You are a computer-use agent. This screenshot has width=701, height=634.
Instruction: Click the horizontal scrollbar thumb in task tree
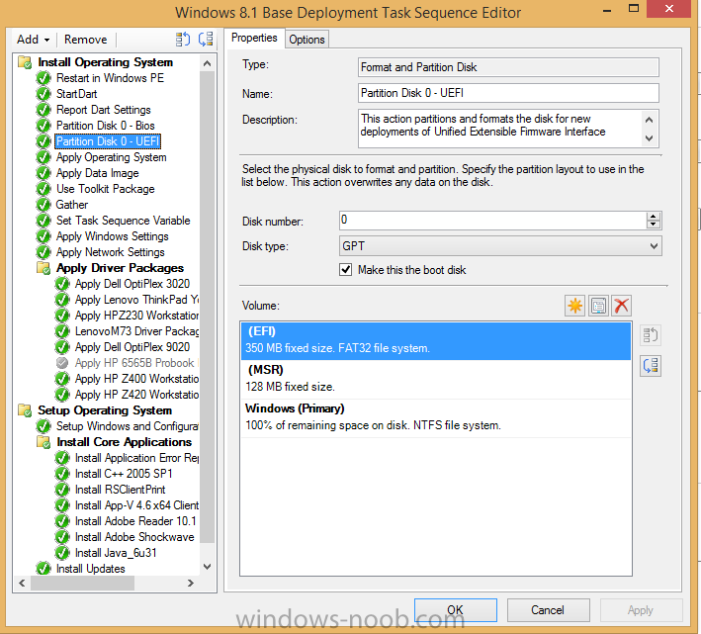click(82, 583)
